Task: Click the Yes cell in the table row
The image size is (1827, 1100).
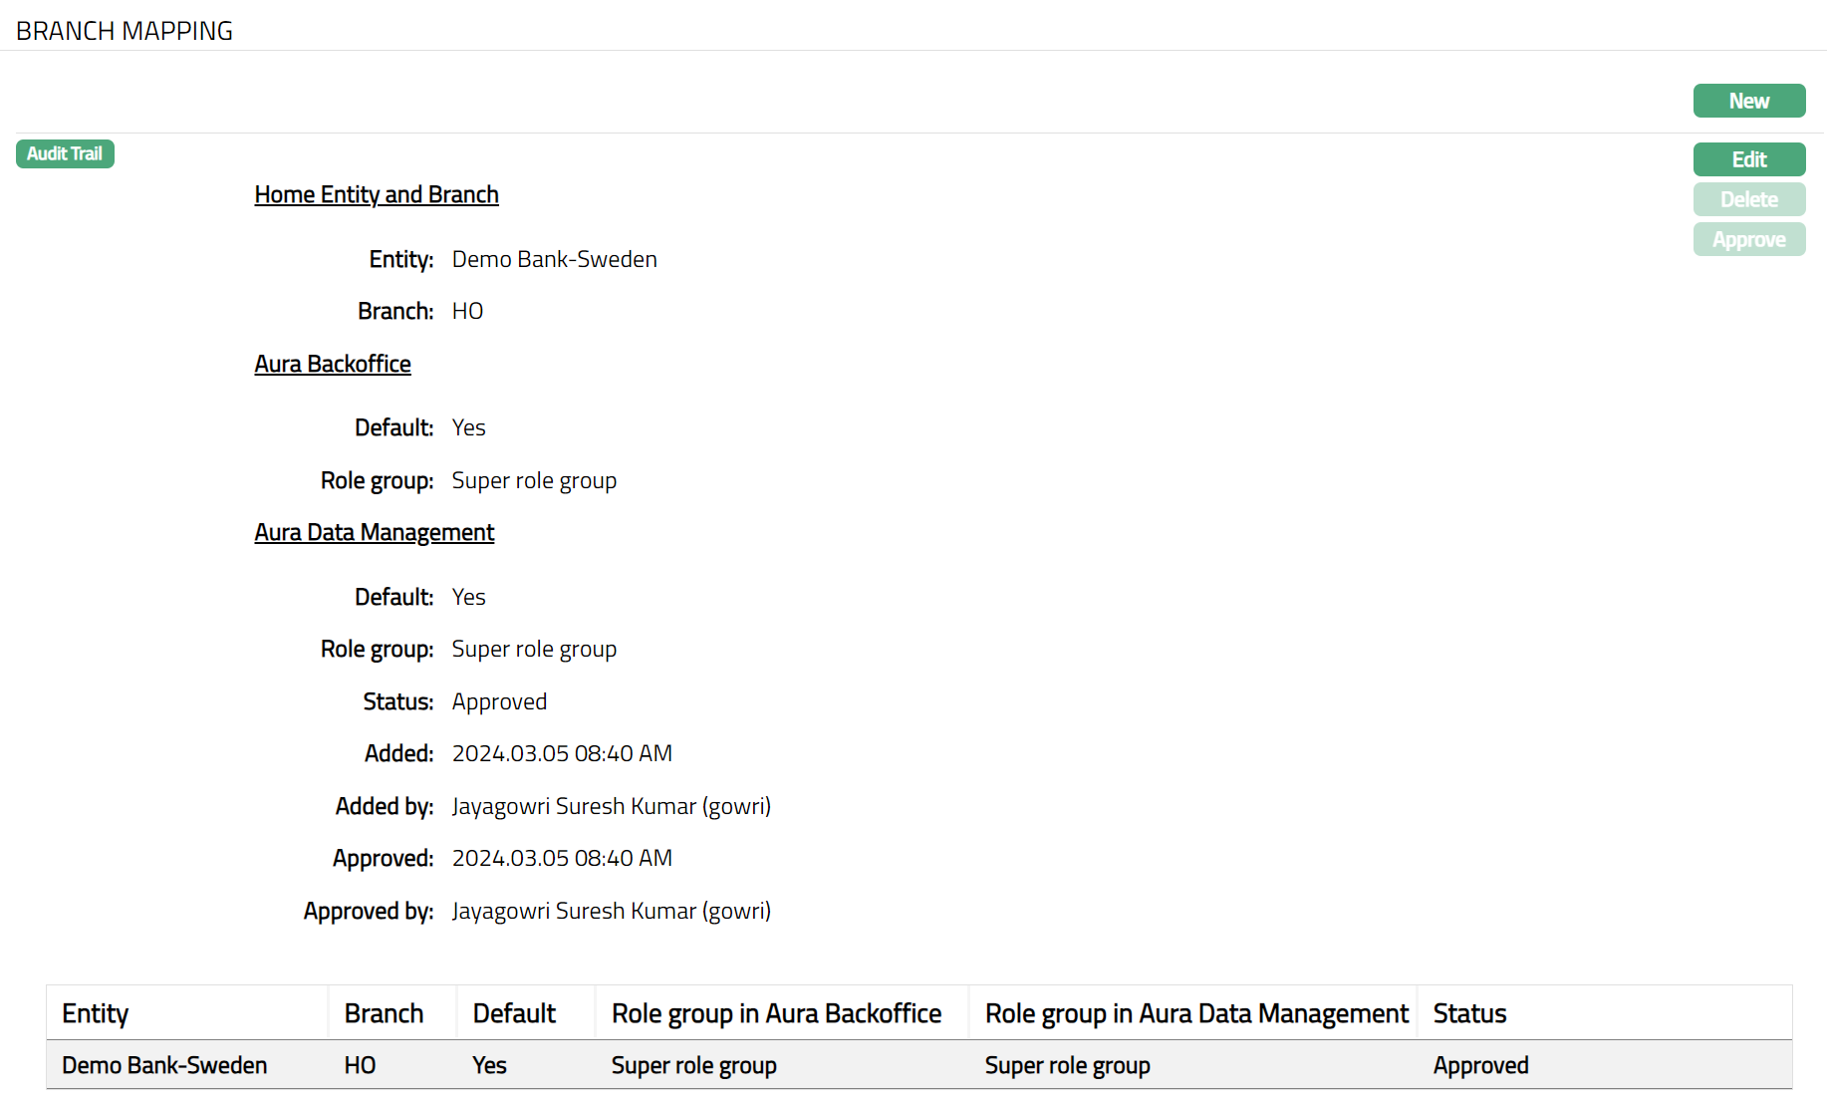Action: pos(489,1065)
